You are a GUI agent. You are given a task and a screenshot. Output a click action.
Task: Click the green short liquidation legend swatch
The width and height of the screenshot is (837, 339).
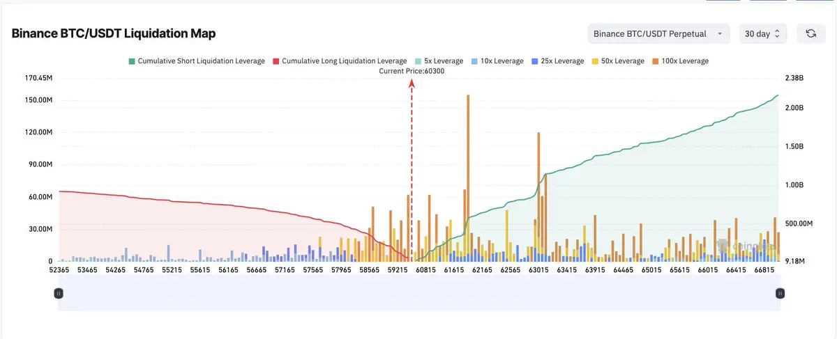pos(132,61)
